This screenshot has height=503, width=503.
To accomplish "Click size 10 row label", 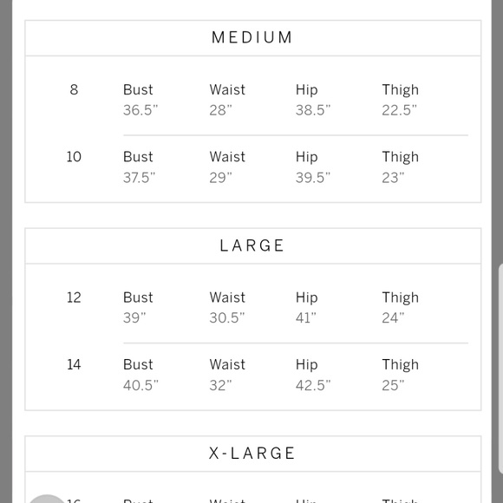I will (x=74, y=157).
